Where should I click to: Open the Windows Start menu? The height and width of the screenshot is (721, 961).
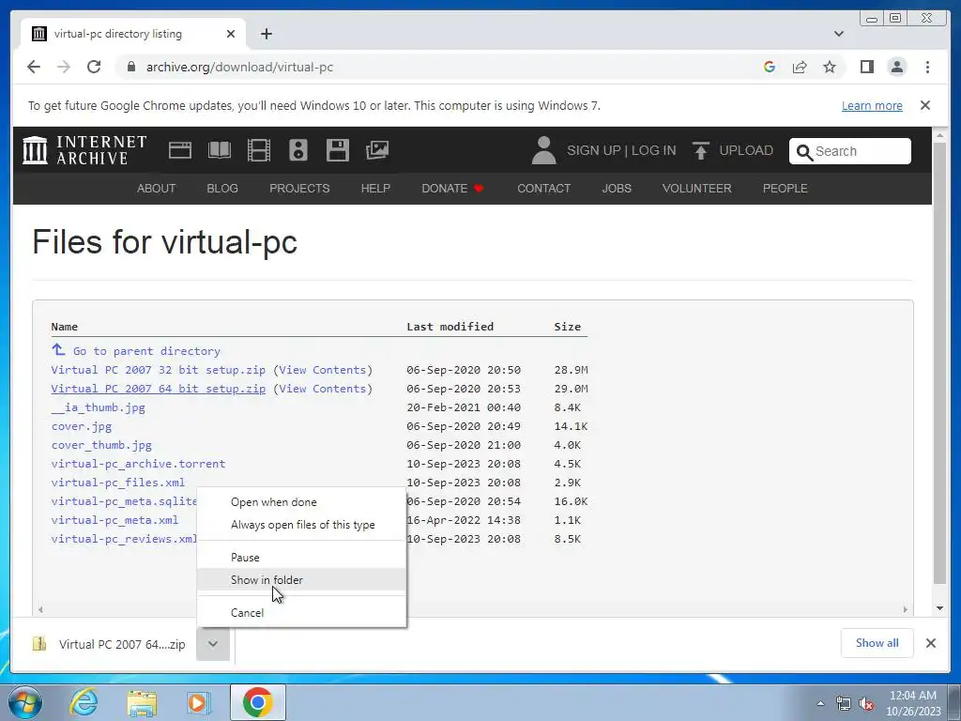point(24,702)
